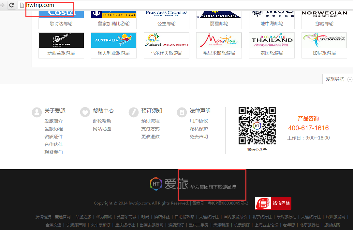Image resolution: width=353 pixels, height=230 pixels.
Task: Open the 预订流程 link
Action: click(150, 121)
